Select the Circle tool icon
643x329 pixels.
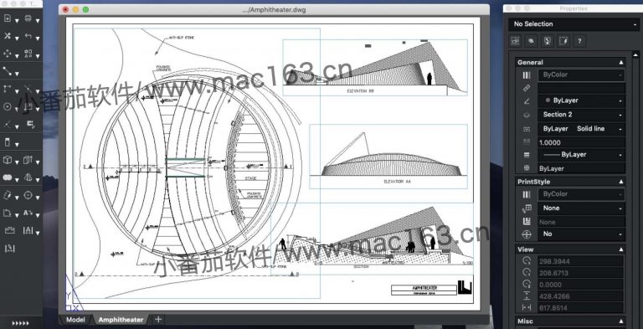[x=7, y=106]
